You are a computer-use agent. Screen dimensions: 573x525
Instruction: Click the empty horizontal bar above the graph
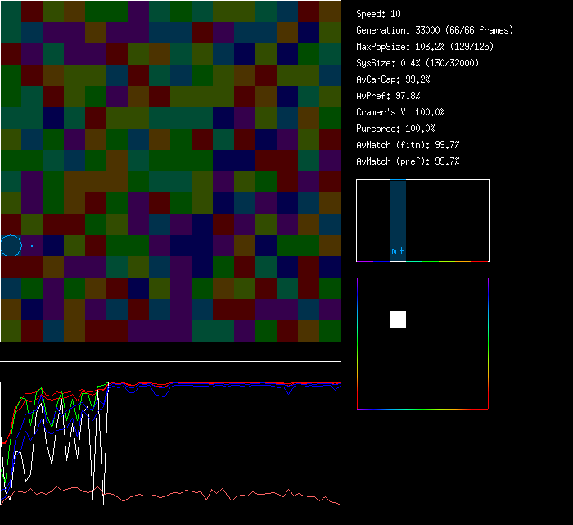click(x=170, y=353)
